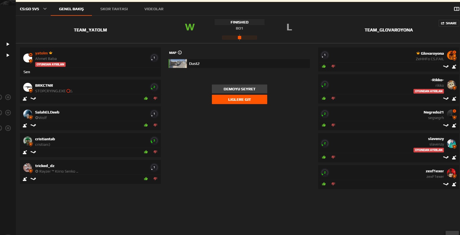The width and height of the screenshot is (460, 235).
Task: Click the first plus icon in left sidebar
Action: tap(8, 97)
